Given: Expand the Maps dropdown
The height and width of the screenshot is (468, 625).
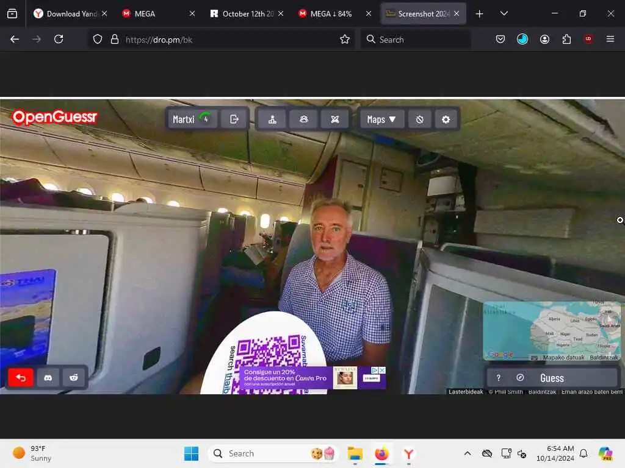Looking at the screenshot, I should 382,119.
